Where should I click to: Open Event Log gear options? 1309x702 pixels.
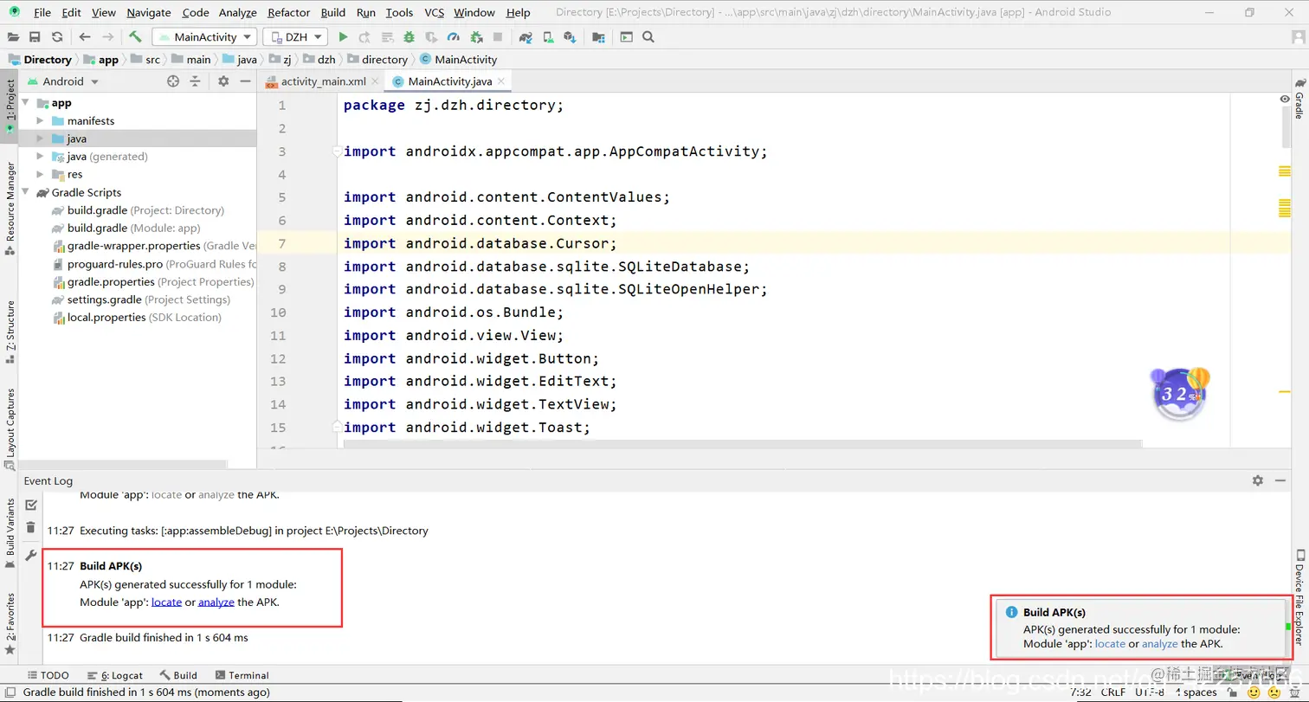[1258, 480]
